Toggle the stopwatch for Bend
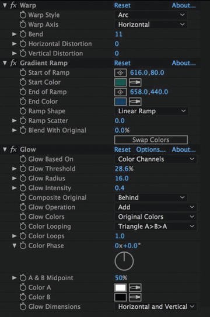Screen dimensions: 210x317 [x=23, y=34]
